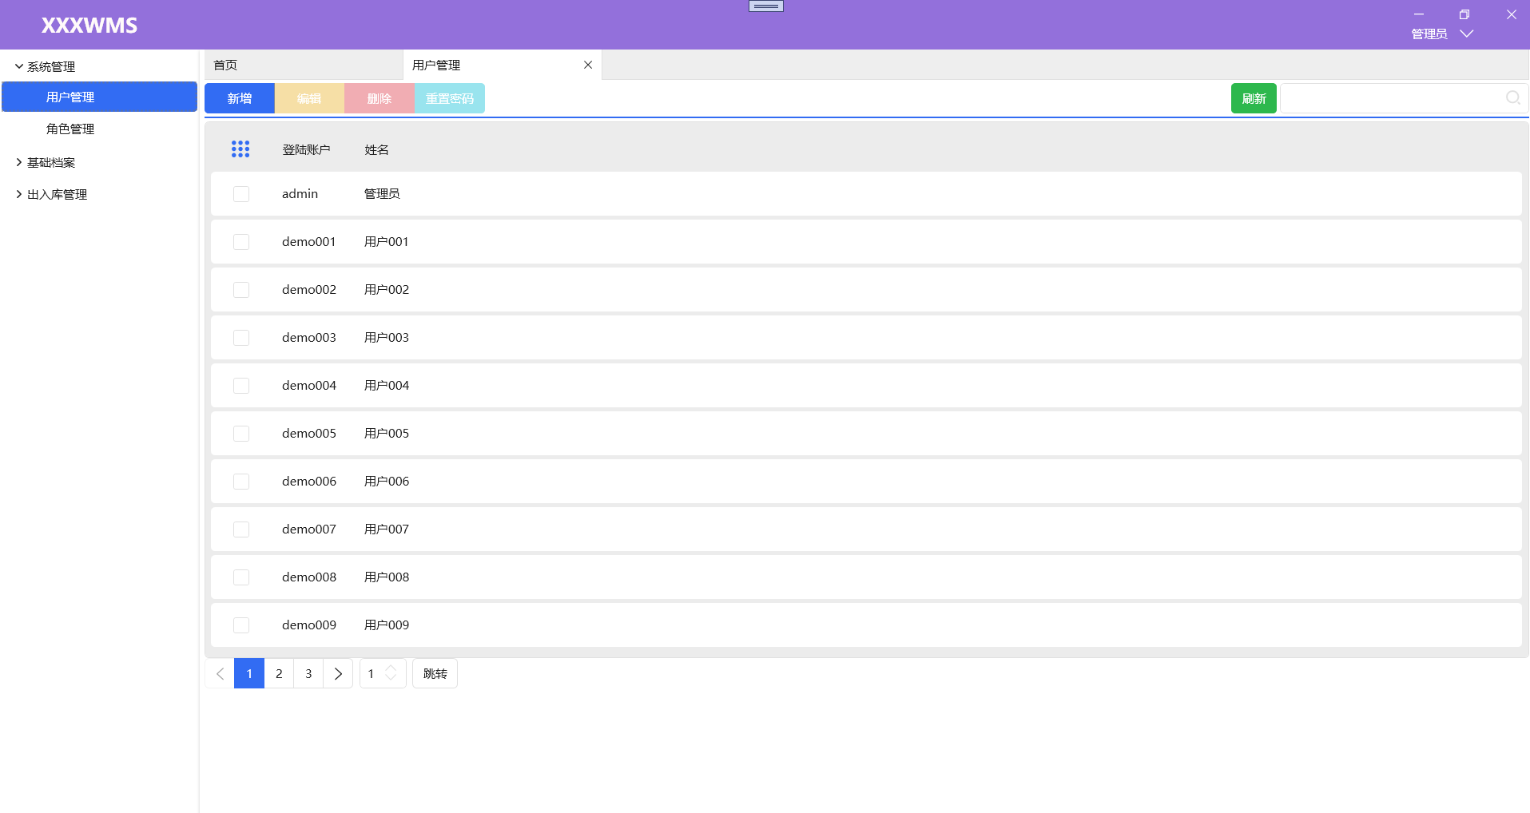Tick the checkbox for demo008
This screenshot has height=813, width=1530.
241,577
